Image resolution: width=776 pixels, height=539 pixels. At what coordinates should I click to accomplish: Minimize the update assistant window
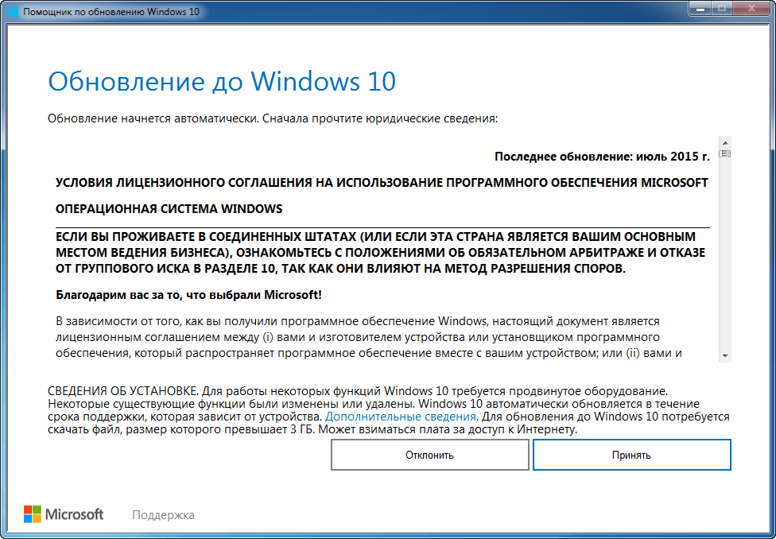click(700, 8)
